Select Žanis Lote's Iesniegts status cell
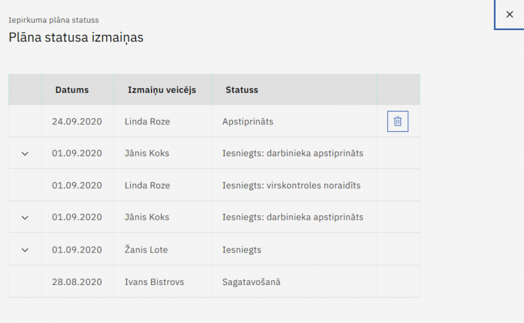Screen dimensions: 524x323 242,250
